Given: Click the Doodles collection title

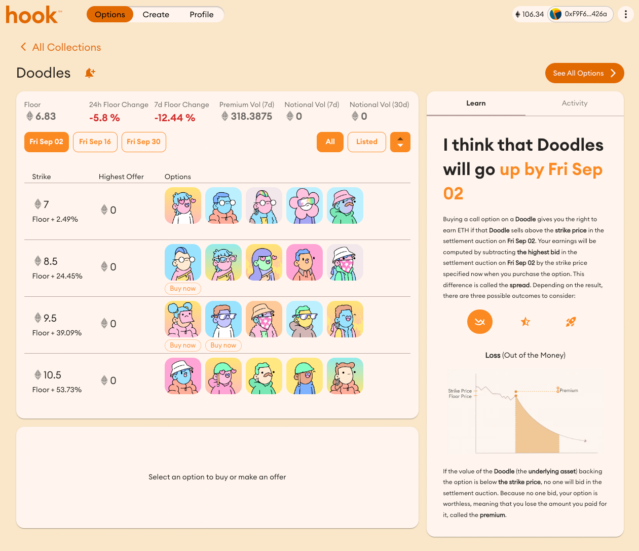Looking at the screenshot, I should (44, 73).
